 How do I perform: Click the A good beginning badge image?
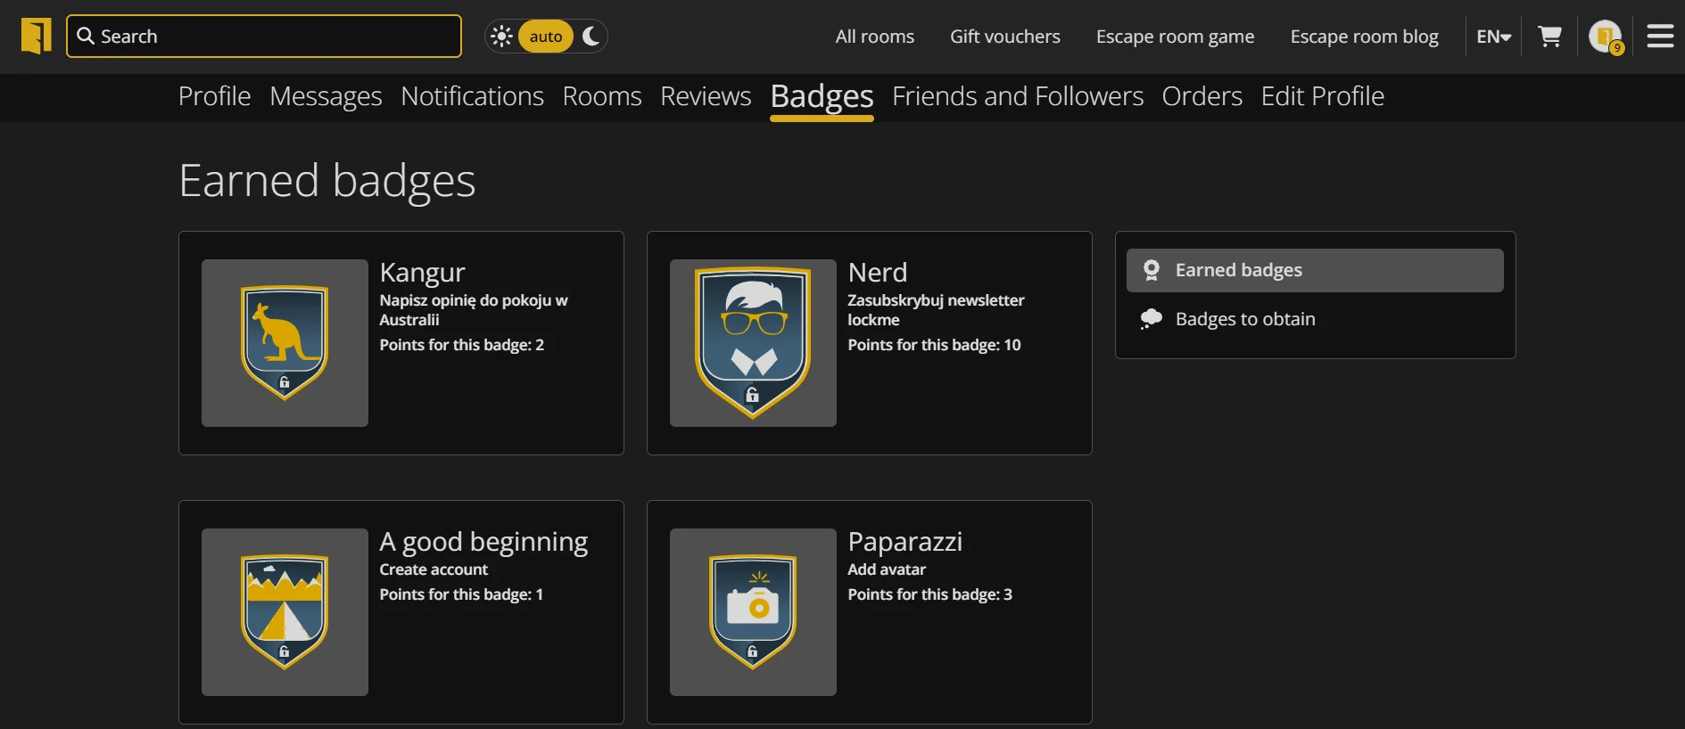pos(285,612)
